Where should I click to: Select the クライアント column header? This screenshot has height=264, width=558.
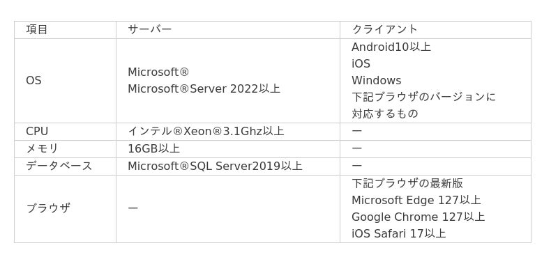[x=435, y=30]
